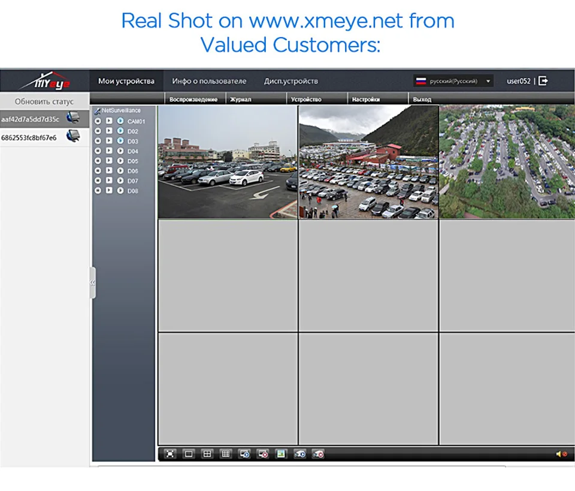Click the square play icon on D05 row
Viewport: 575px width, 491px height.
click(109, 160)
